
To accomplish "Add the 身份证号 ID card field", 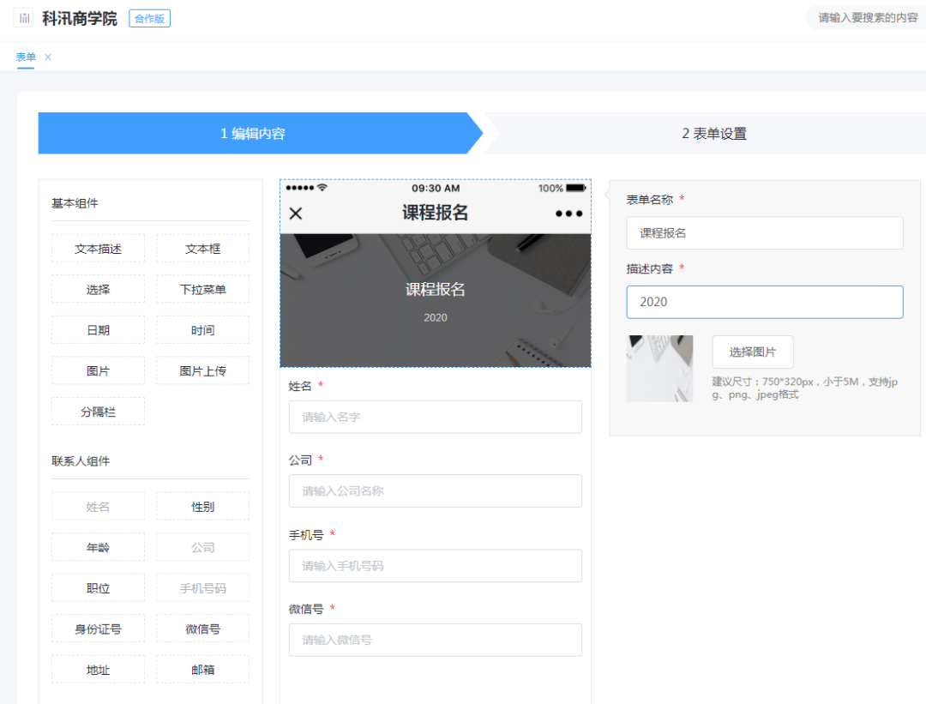I will 98,628.
